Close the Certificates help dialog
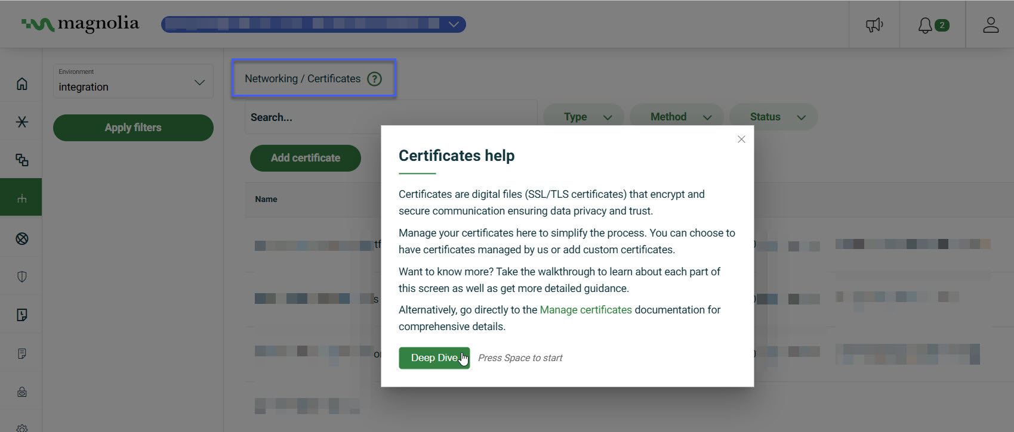Screen dimensions: 1014x432 (x=741, y=139)
